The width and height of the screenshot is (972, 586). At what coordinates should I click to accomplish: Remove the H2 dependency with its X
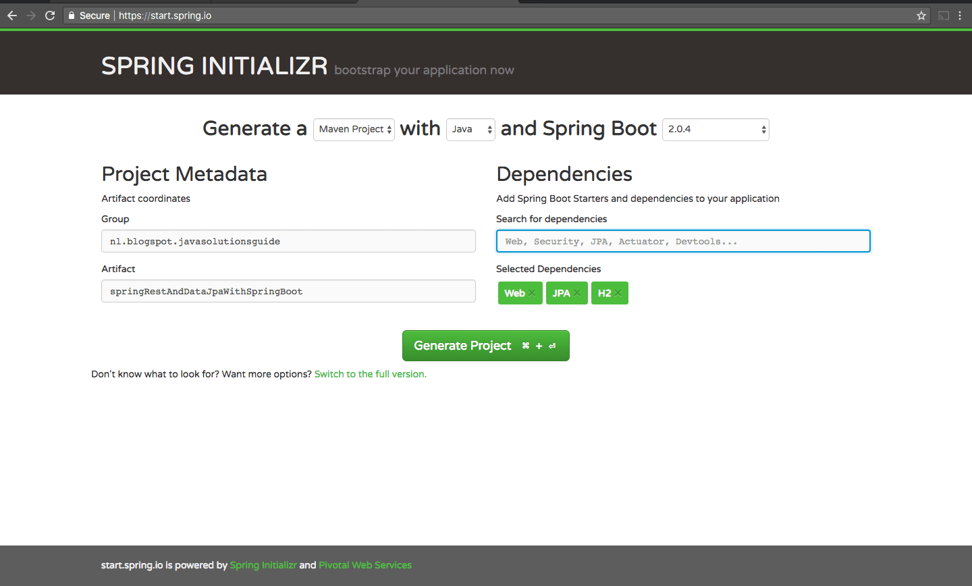coord(618,293)
